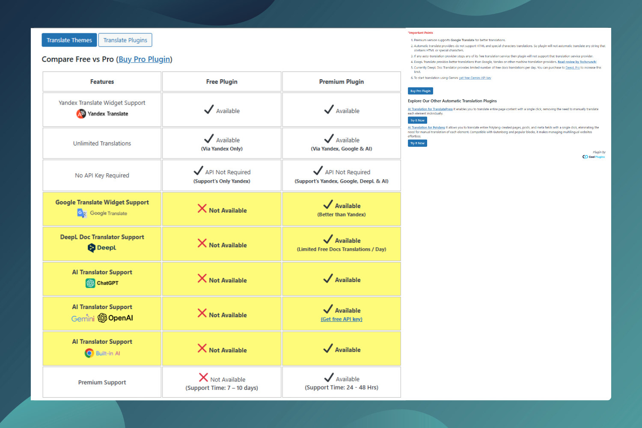642x428 pixels.
Task: Follow the DeepL Pro link
Action: (573, 68)
